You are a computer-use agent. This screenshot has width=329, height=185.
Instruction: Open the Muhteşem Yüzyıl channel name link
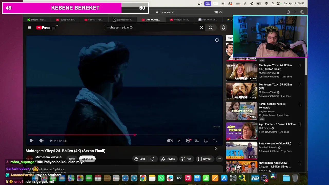(47, 157)
